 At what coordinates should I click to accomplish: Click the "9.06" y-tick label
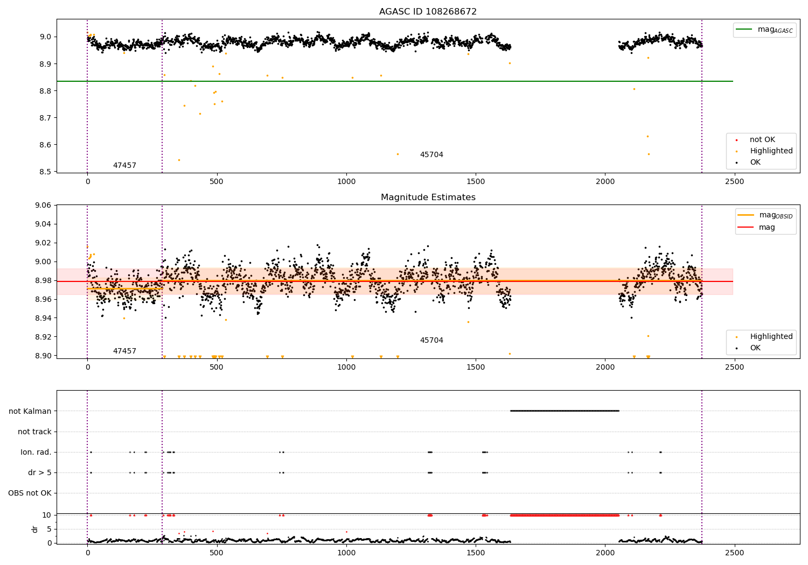coord(43,206)
